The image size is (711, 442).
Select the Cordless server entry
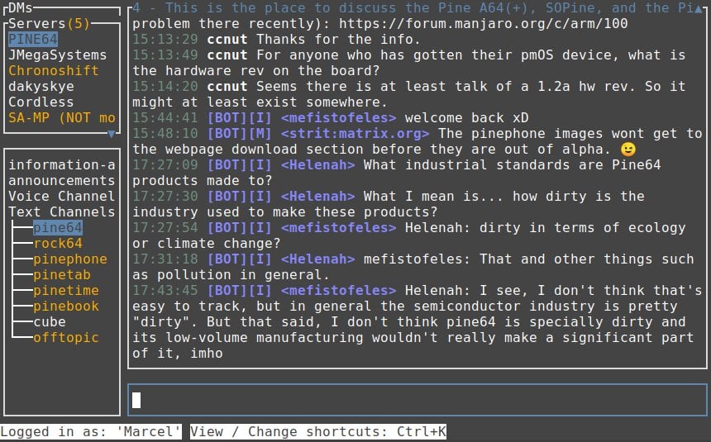click(x=41, y=102)
